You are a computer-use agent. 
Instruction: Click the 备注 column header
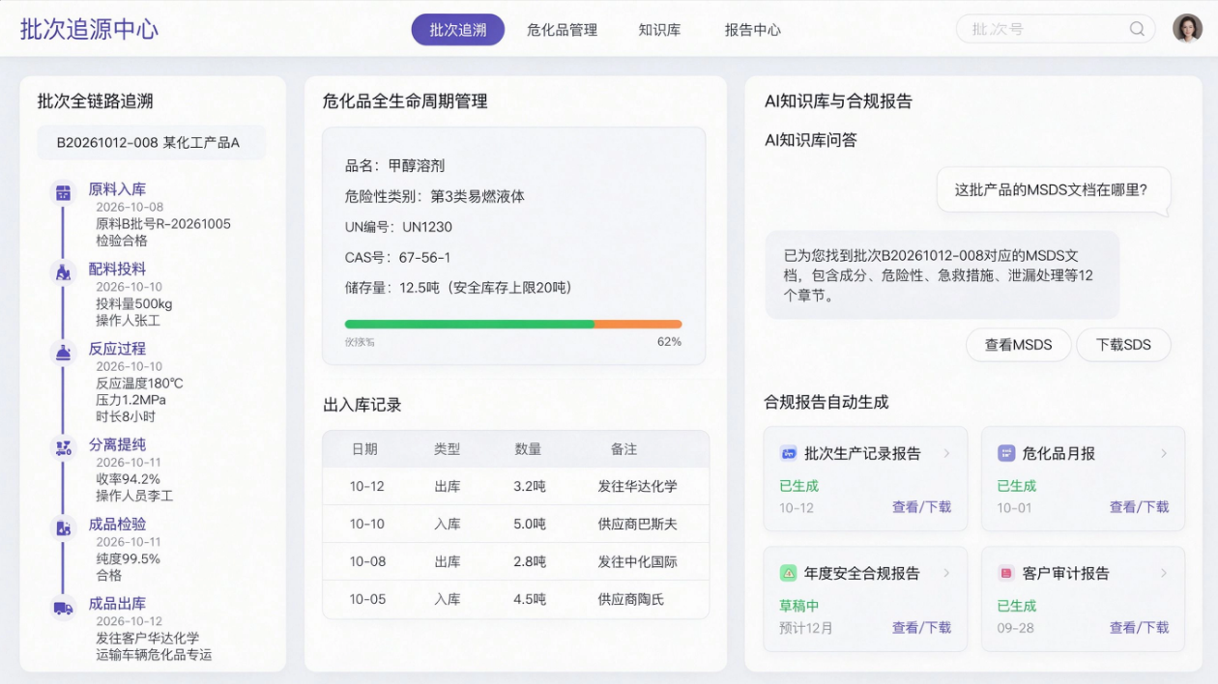tap(623, 449)
